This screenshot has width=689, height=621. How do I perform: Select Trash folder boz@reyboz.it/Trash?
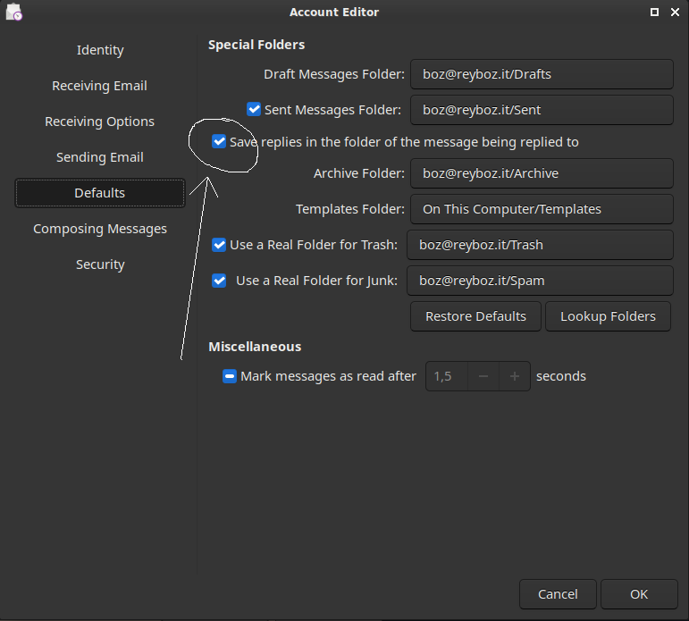540,245
